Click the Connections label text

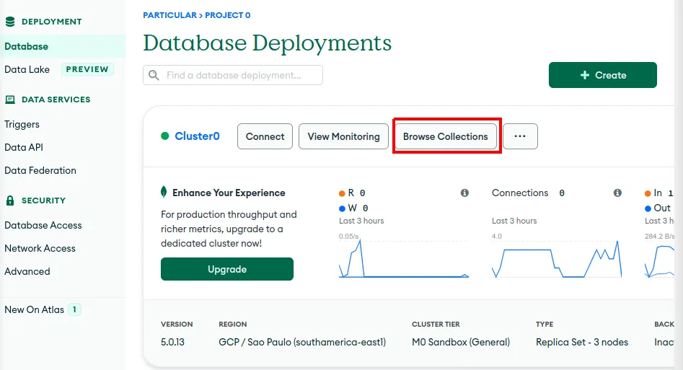point(520,193)
